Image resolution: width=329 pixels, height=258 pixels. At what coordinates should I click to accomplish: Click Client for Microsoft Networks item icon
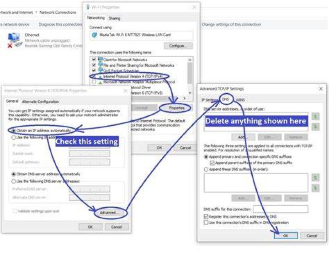(x=100, y=59)
